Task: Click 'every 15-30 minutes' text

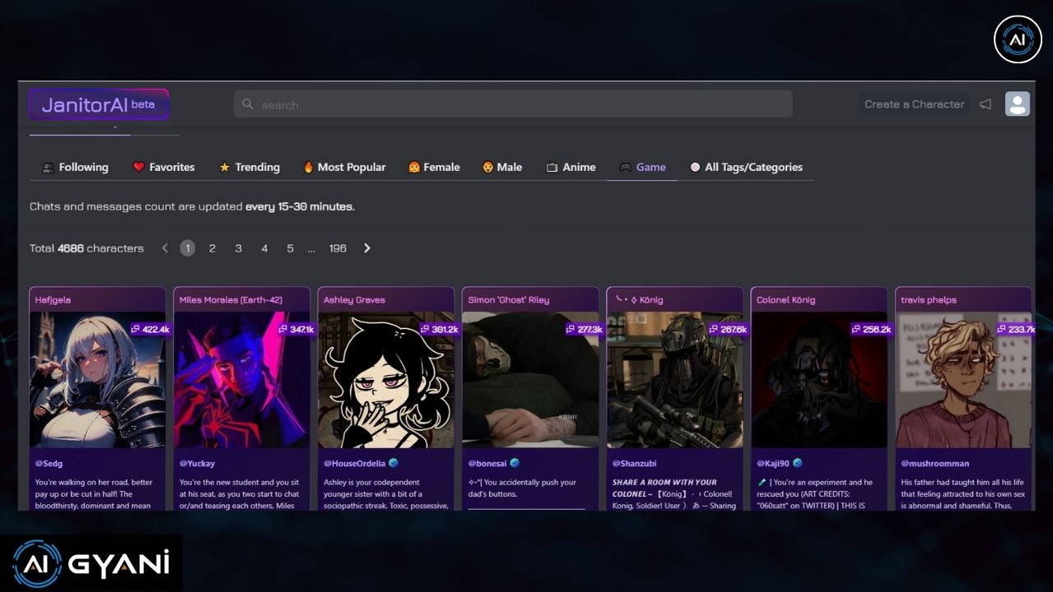Action: (x=299, y=207)
